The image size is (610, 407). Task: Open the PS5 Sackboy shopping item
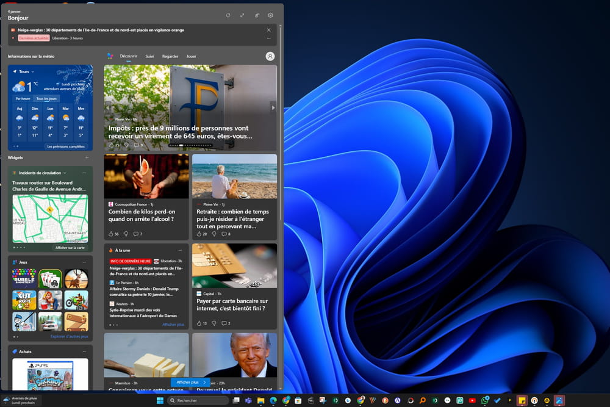(x=50, y=375)
